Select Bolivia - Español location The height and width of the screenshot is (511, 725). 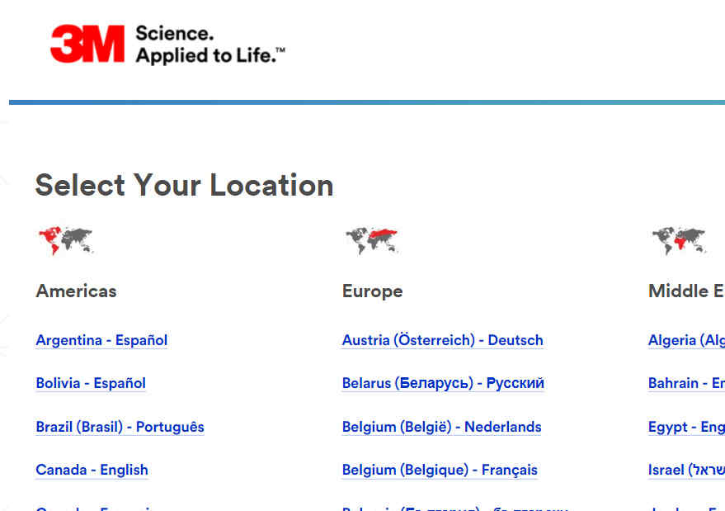[91, 383]
